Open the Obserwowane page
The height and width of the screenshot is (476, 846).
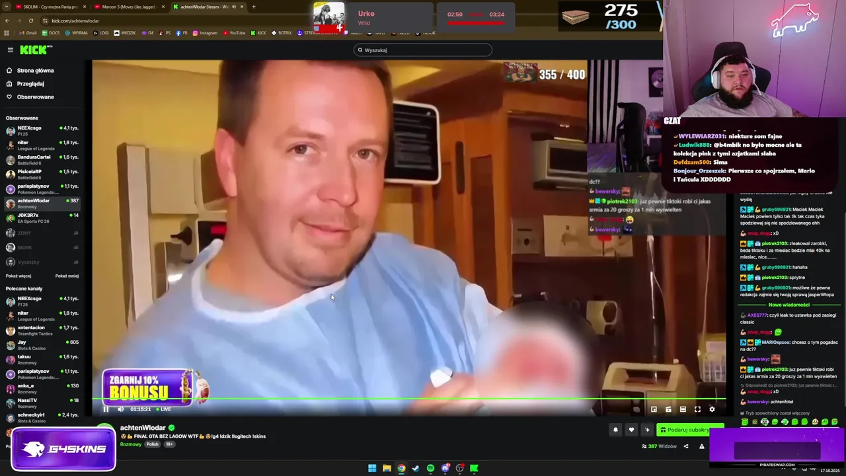click(35, 97)
